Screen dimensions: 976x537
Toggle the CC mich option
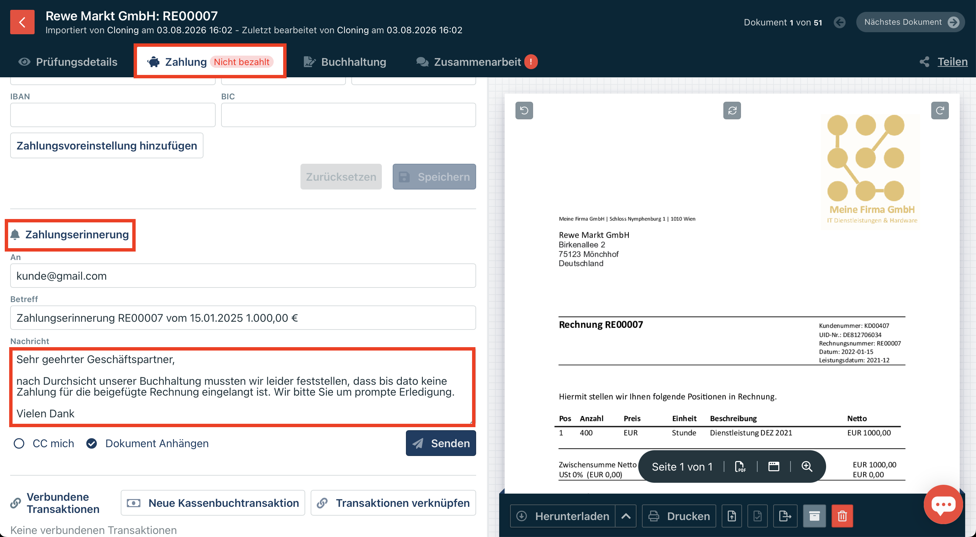[x=19, y=443]
